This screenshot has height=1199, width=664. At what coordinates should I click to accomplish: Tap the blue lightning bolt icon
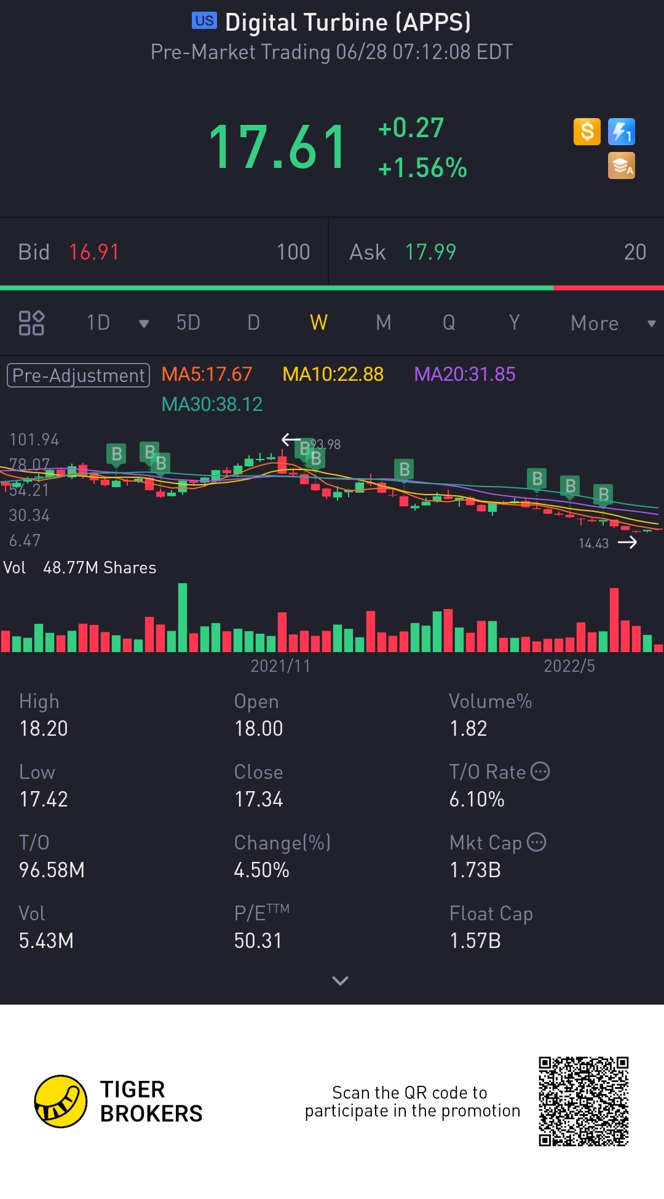622,132
